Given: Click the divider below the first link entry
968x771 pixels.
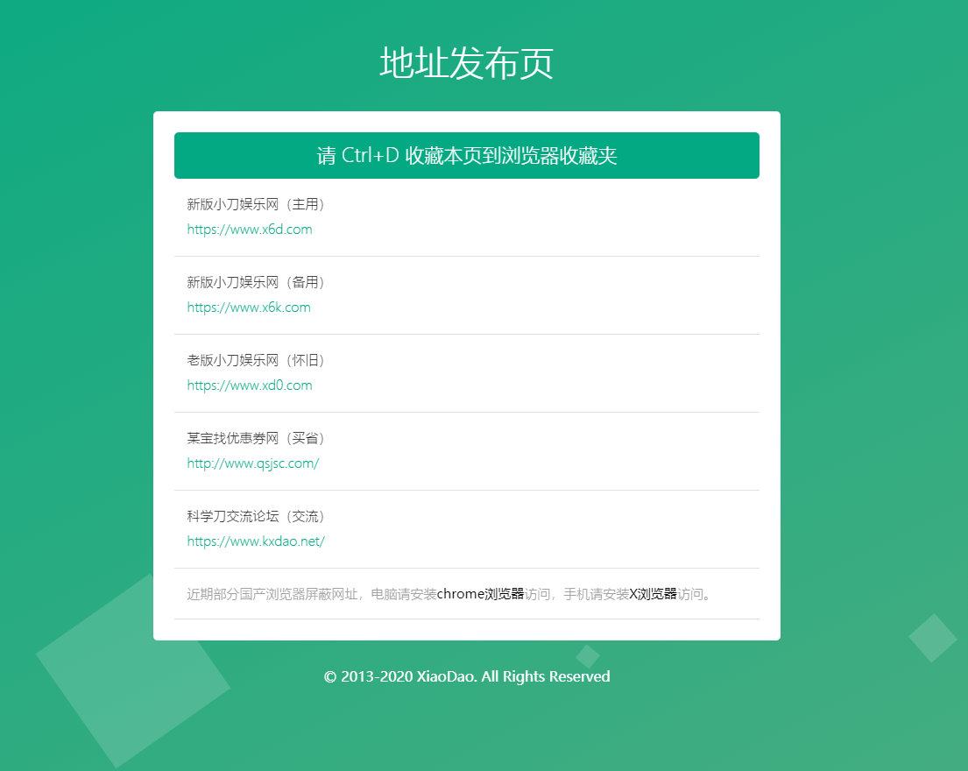Looking at the screenshot, I should 466,256.
